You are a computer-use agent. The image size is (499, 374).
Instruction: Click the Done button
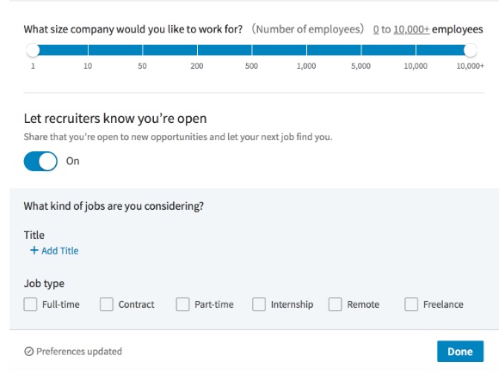(x=460, y=352)
